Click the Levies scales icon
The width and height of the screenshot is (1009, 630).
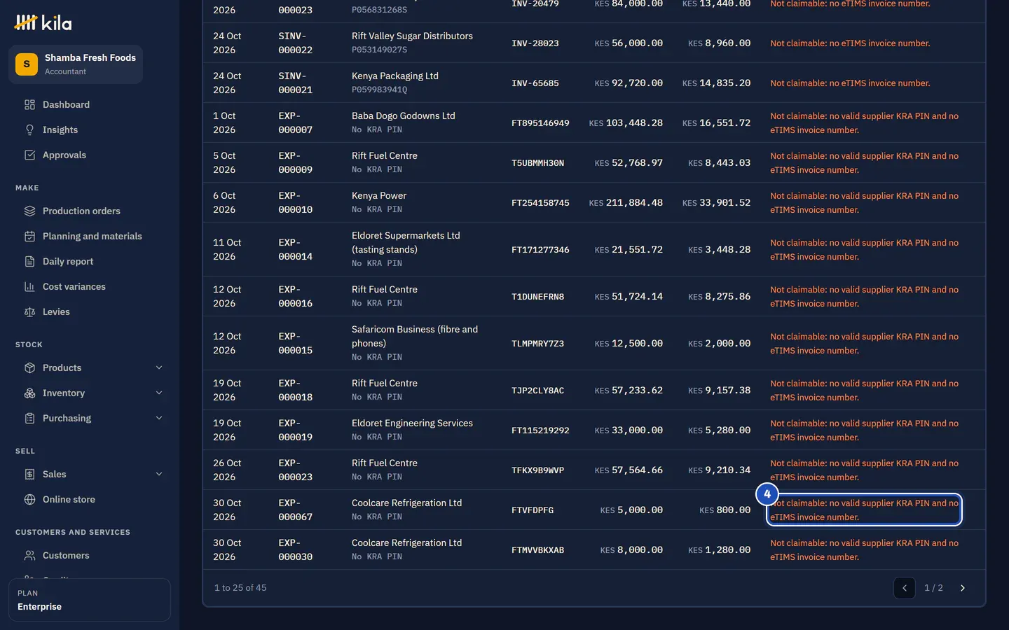(x=29, y=311)
